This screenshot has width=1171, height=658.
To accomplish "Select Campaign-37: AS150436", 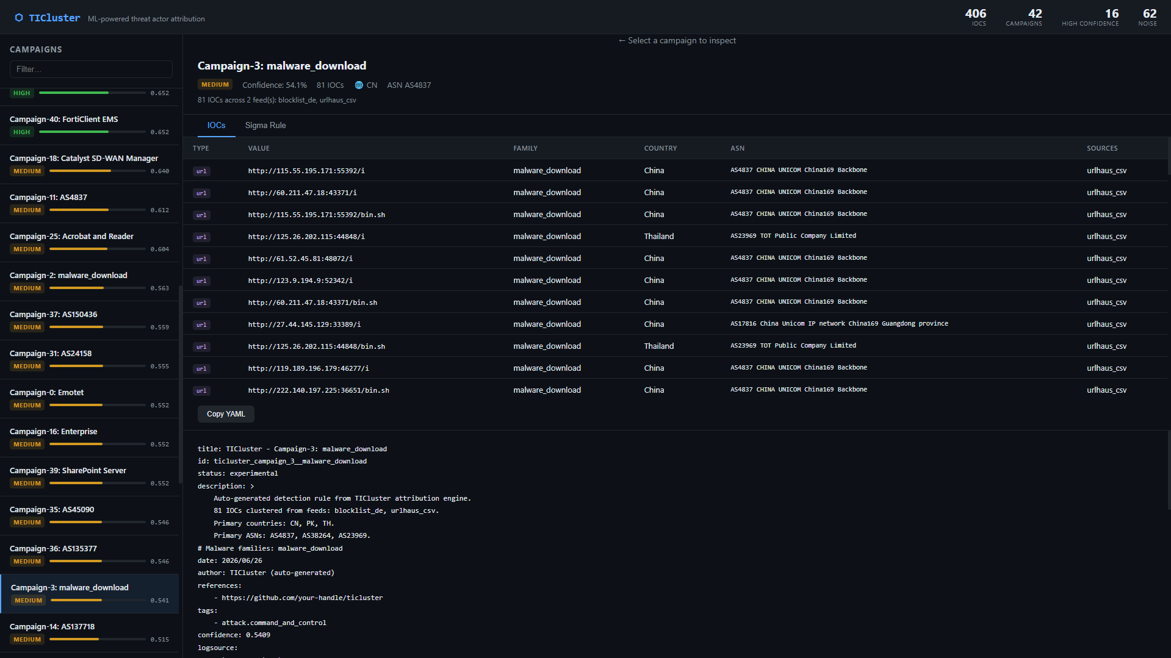I will pos(90,320).
